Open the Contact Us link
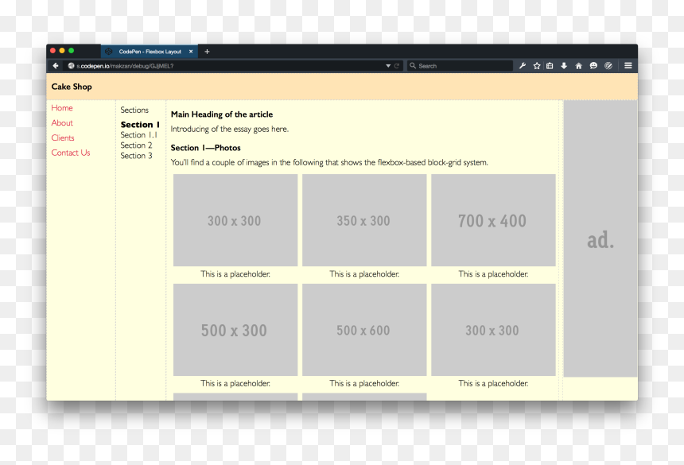684x465 pixels. coord(71,153)
